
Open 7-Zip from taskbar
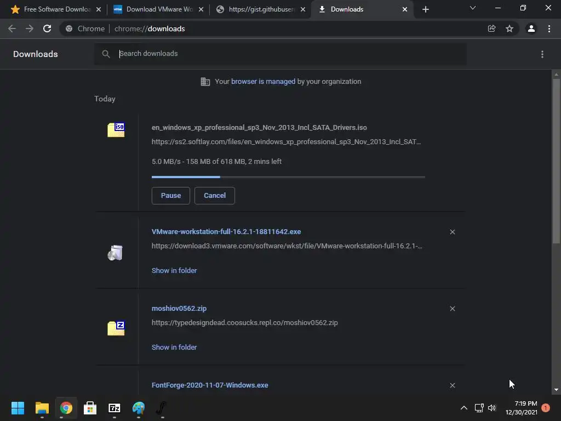pyautogui.click(x=115, y=408)
